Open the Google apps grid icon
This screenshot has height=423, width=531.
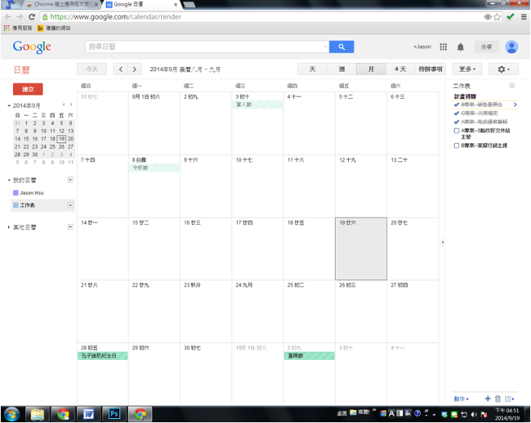(443, 47)
